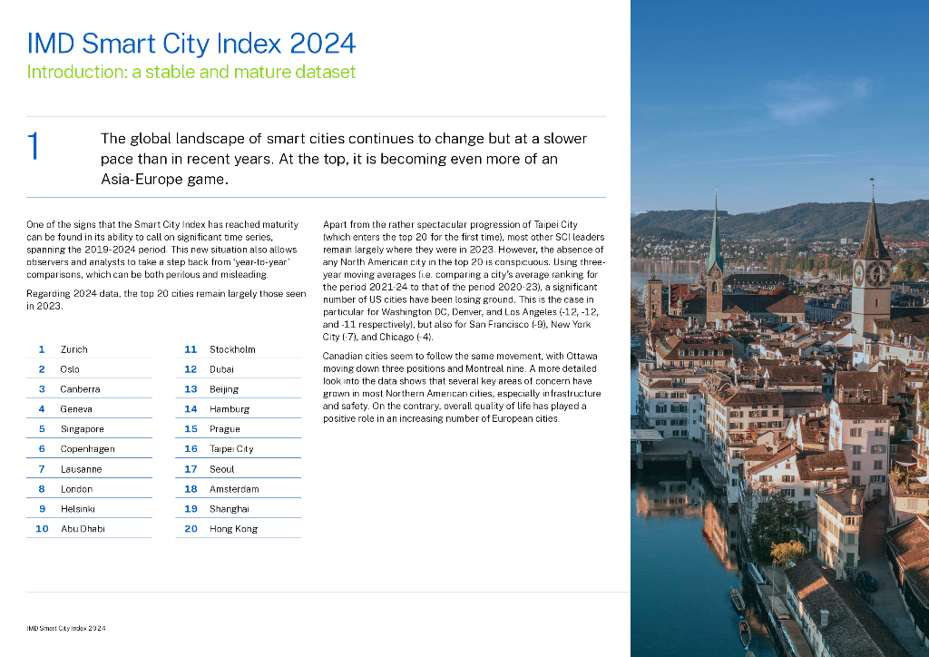Image resolution: width=929 pixels, height=657 pixels.
Task: Click Copenhagen at rank 6
Action: pyautogui.click(x=87, y=449)
